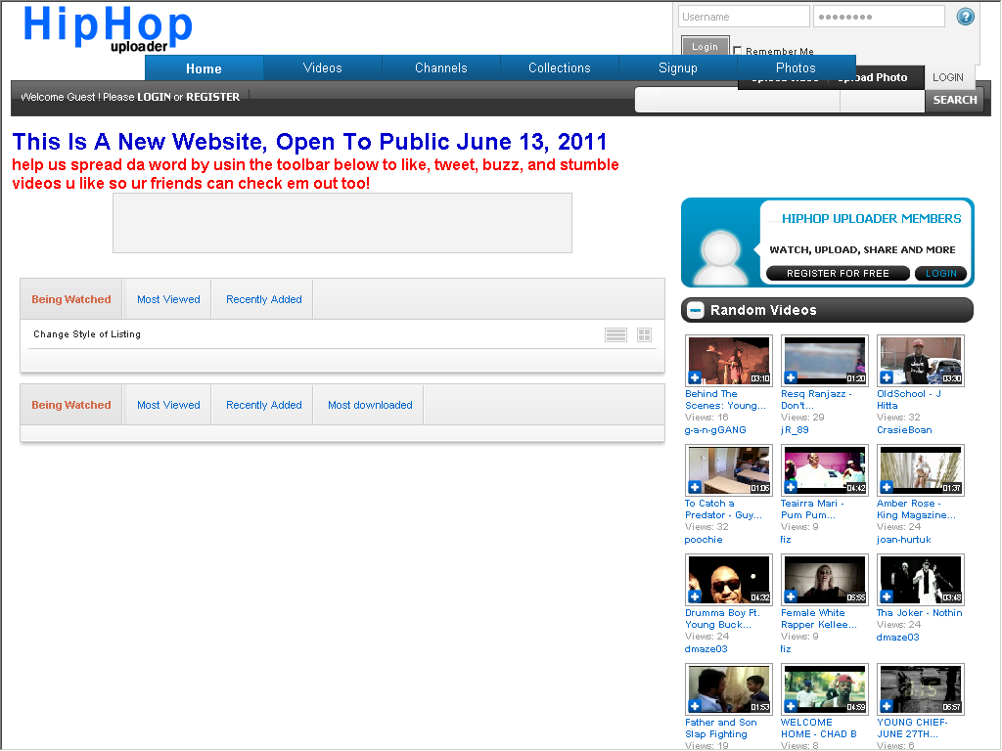Open the Home navigation tab
The image size is (1002, 751).
coord(204,68)
